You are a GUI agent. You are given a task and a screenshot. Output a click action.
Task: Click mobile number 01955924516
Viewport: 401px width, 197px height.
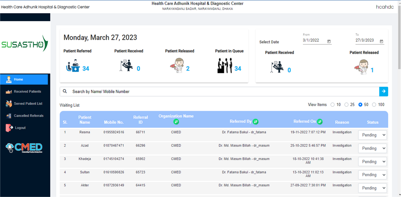(114, 132)
